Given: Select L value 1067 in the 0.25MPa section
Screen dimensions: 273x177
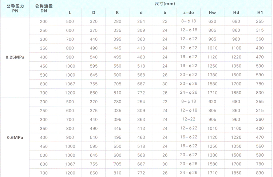Looking at the screenshot, I should [70, 84].
